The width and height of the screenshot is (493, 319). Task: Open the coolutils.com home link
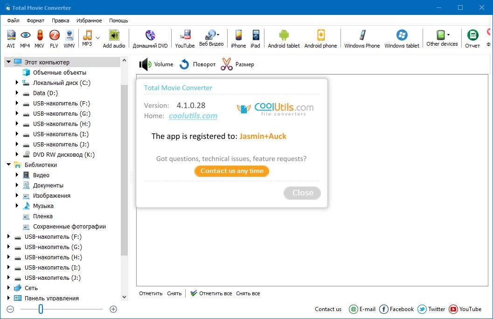click(193, 116)
